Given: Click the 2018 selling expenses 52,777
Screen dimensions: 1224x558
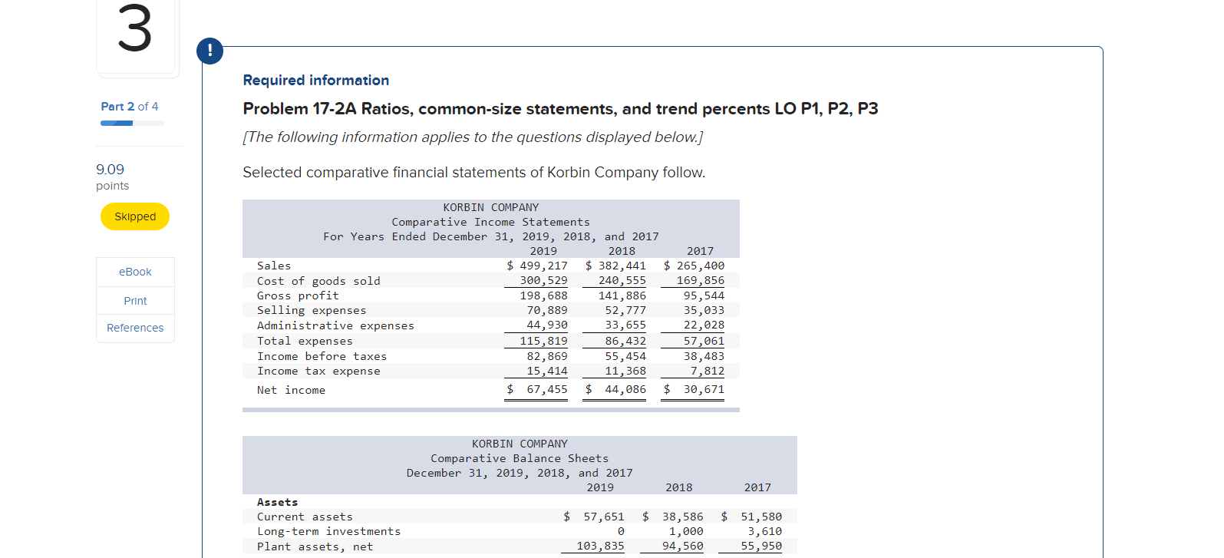Looking at the screenshot, I should pos(625,310).
